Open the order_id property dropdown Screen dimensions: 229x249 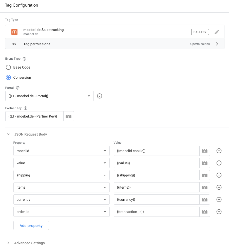62,212
